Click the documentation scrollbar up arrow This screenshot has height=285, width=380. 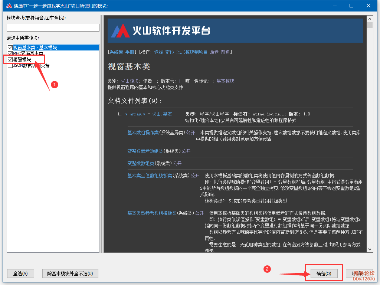point(370,19)
